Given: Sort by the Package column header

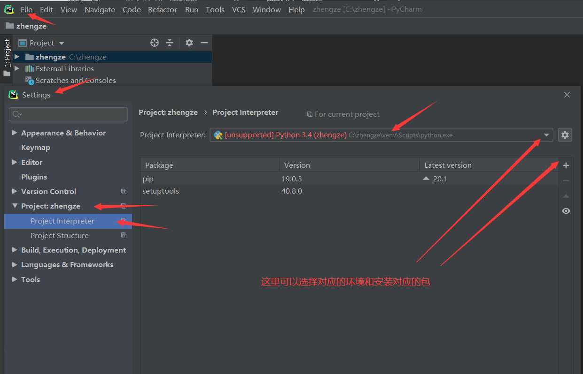Looking at the screenshot, I should (210, 165).
